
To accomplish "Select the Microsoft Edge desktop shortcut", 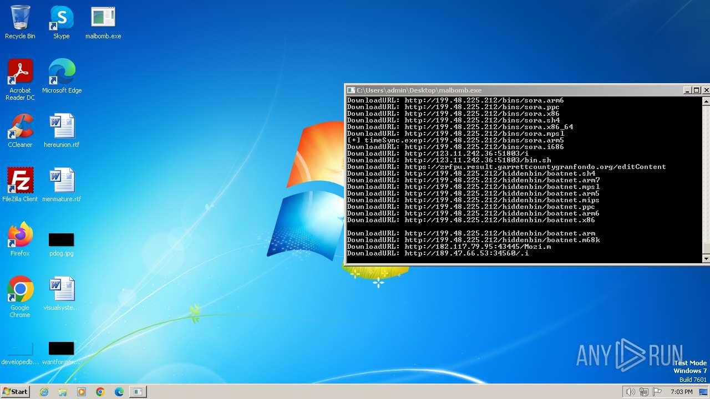I will (62, 76).
